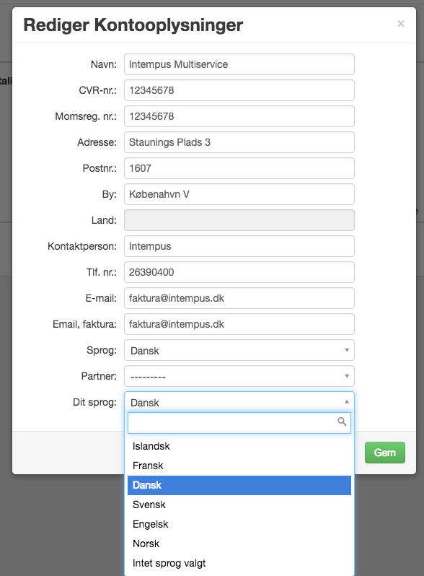The height and width of the screenshot is (576, 424).
Task: Select Islandsk from the language list
Action: pos(239,446)
